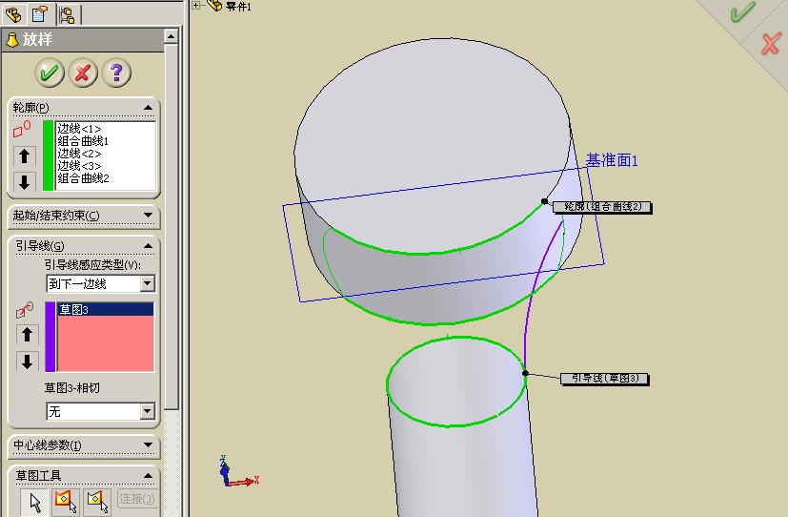Screen dimensions: 788x517
Task: Switch to the PropertyManager tab
Action: [x=40, y=14]
